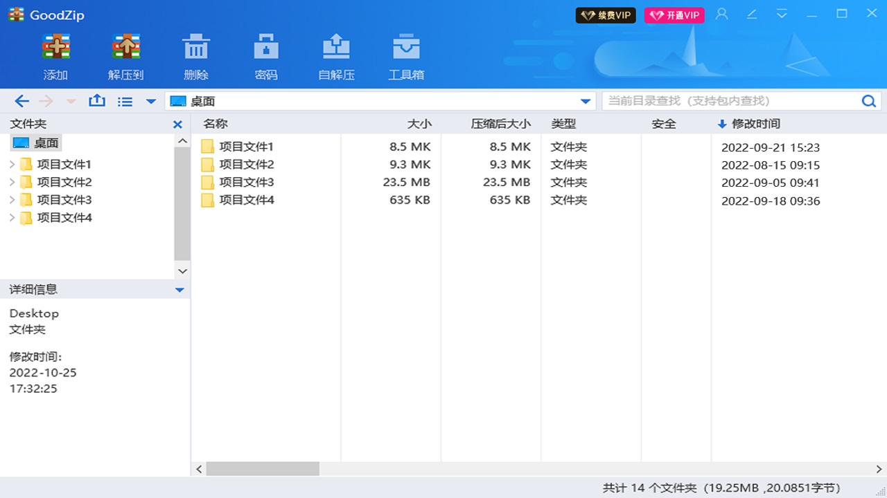This screenshot has width=887, height=498.
Task: Collapse the 详细信息 panel with its arrow
Action: point(179,289)
